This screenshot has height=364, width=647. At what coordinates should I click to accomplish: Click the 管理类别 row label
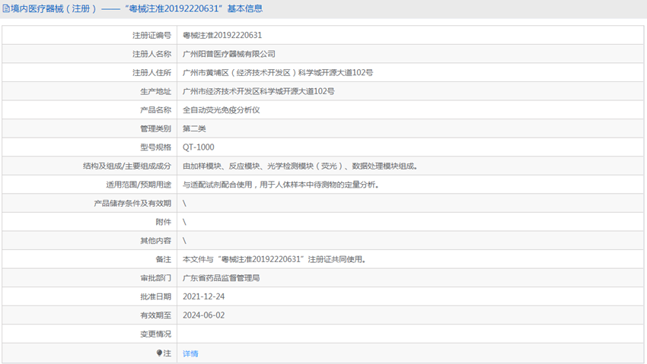tap(155, 128)
